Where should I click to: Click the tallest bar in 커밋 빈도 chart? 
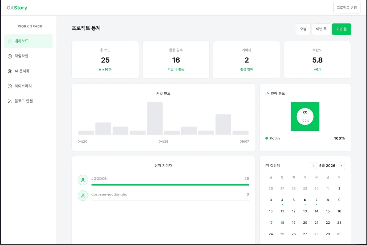click(x=155, y=118)
